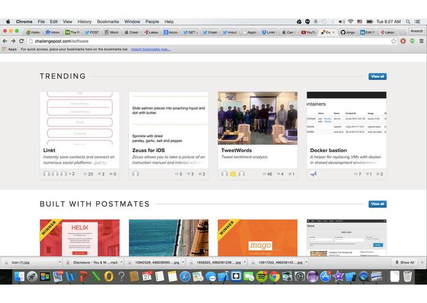
Task: Switch to the YouTube tab
Action: [308, 32]
